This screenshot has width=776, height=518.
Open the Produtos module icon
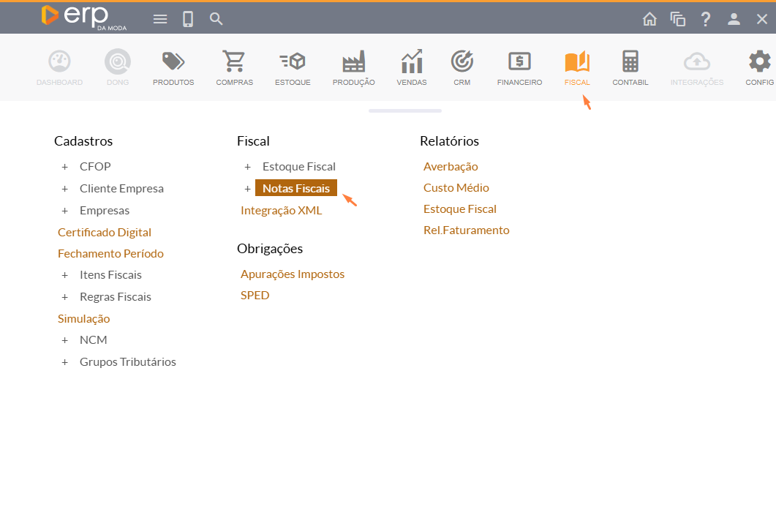coord(173,62)
